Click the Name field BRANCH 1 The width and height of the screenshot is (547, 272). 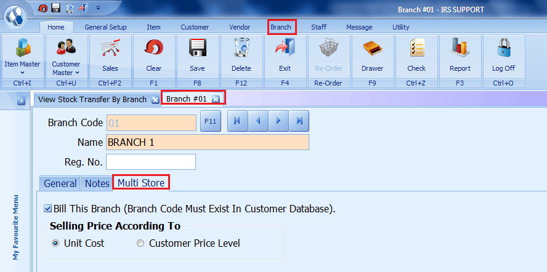[x=207, y=142]
